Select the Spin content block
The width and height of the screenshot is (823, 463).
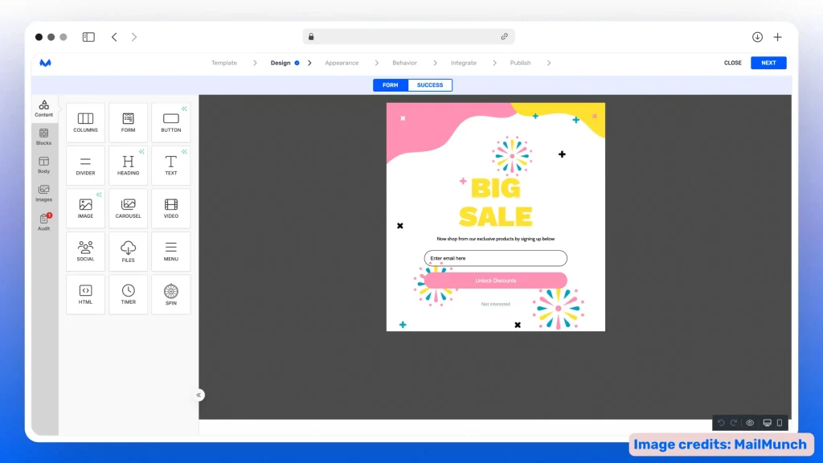170,293
